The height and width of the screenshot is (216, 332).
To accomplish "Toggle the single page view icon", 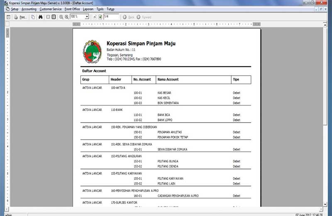I will 48,17.
